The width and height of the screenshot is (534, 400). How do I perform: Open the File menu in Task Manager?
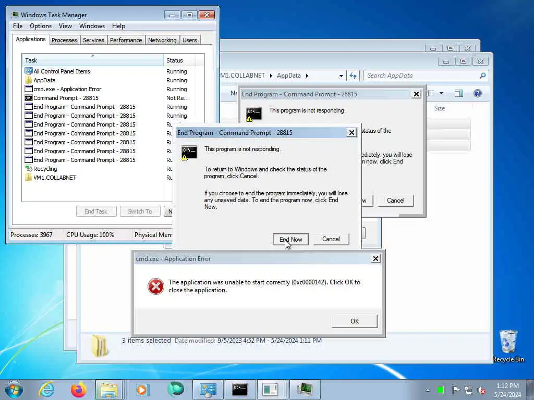tap(18, 26)
